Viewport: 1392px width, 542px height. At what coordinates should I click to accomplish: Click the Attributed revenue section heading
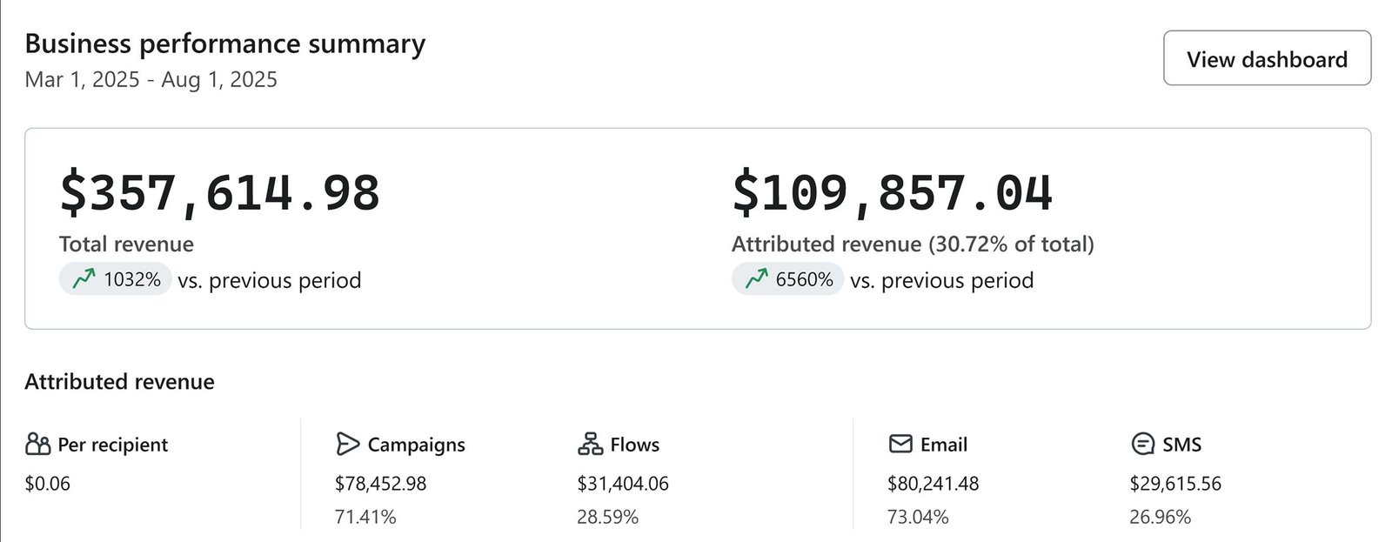119,382
